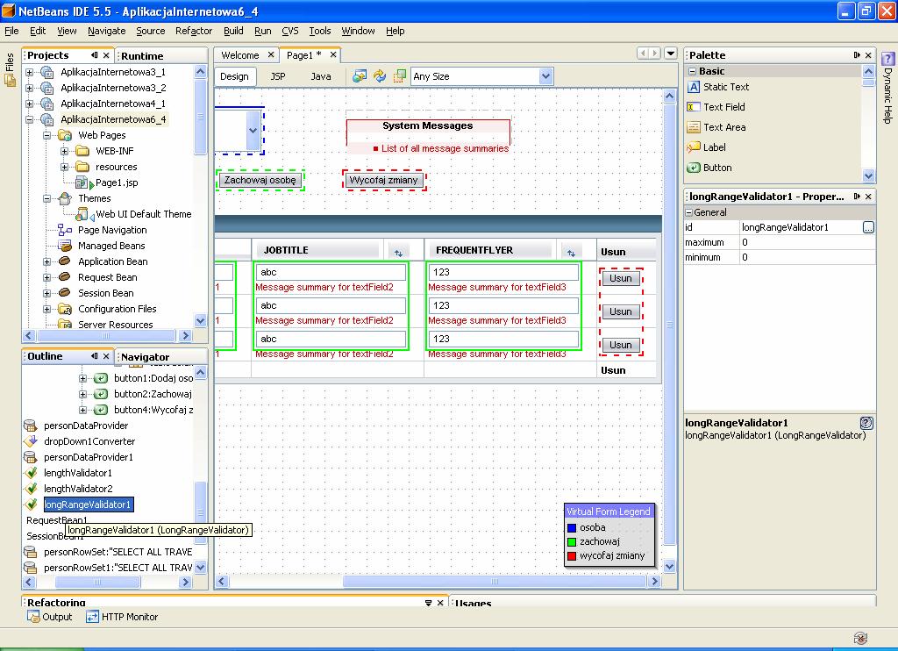Click the minimum property value field
Image resolution: width=898 pixels, height=651 pixels.
pos(807,257)
